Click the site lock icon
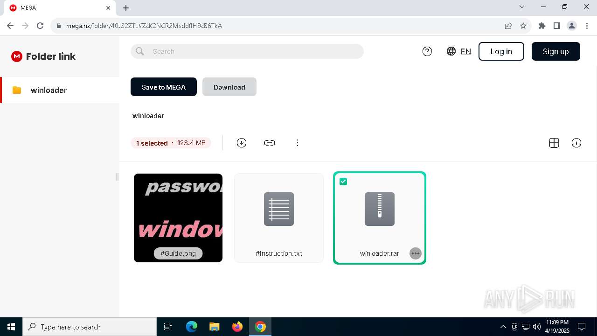 point(59,26)
